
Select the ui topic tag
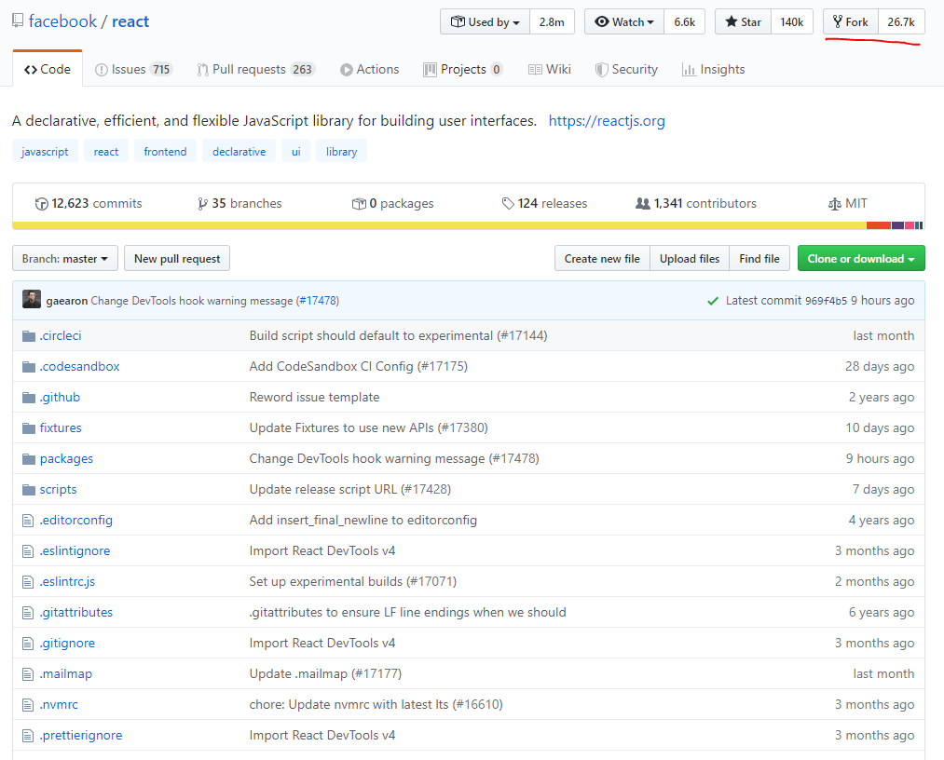coord(295,151)
